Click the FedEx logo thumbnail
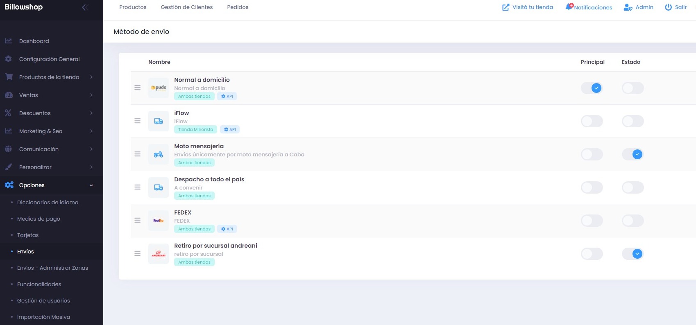Screen dimensions: 696x325 coord(159,221)
